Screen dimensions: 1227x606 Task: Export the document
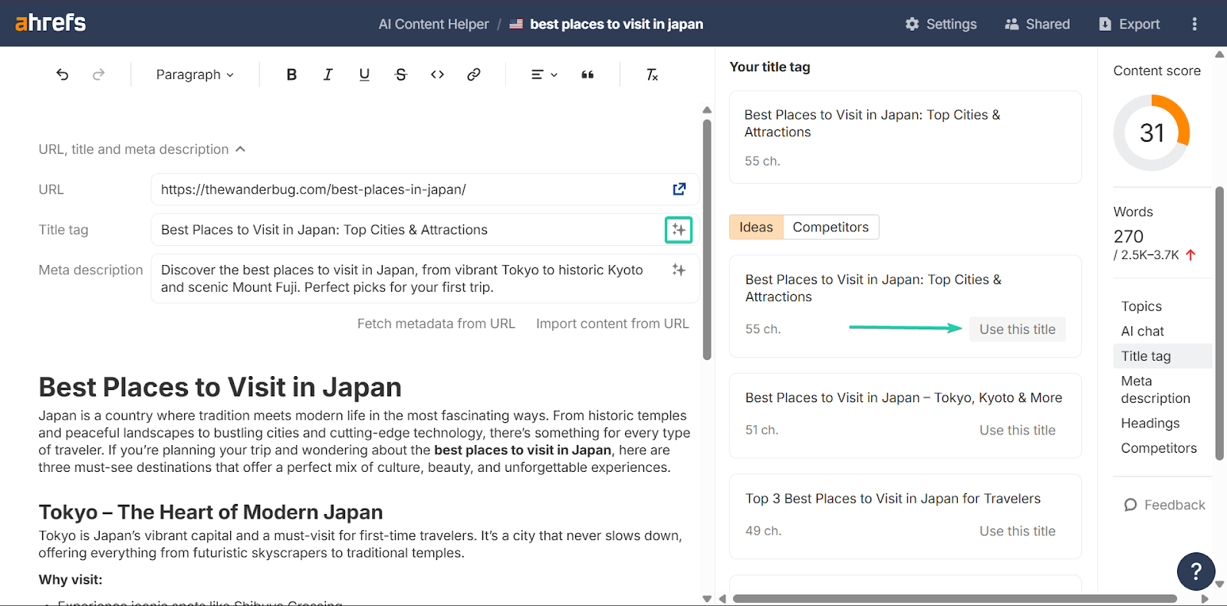click(x=1129, y=24)
